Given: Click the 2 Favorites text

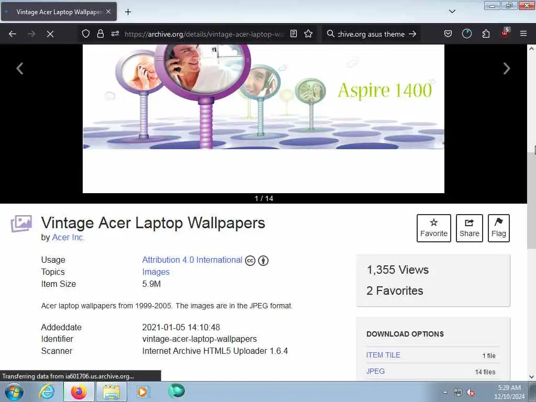Looking at the screenshot, I should 395,291.
